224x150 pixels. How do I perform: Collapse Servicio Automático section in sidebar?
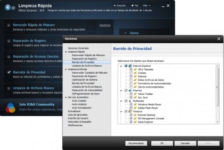click(x=66, y=97)
